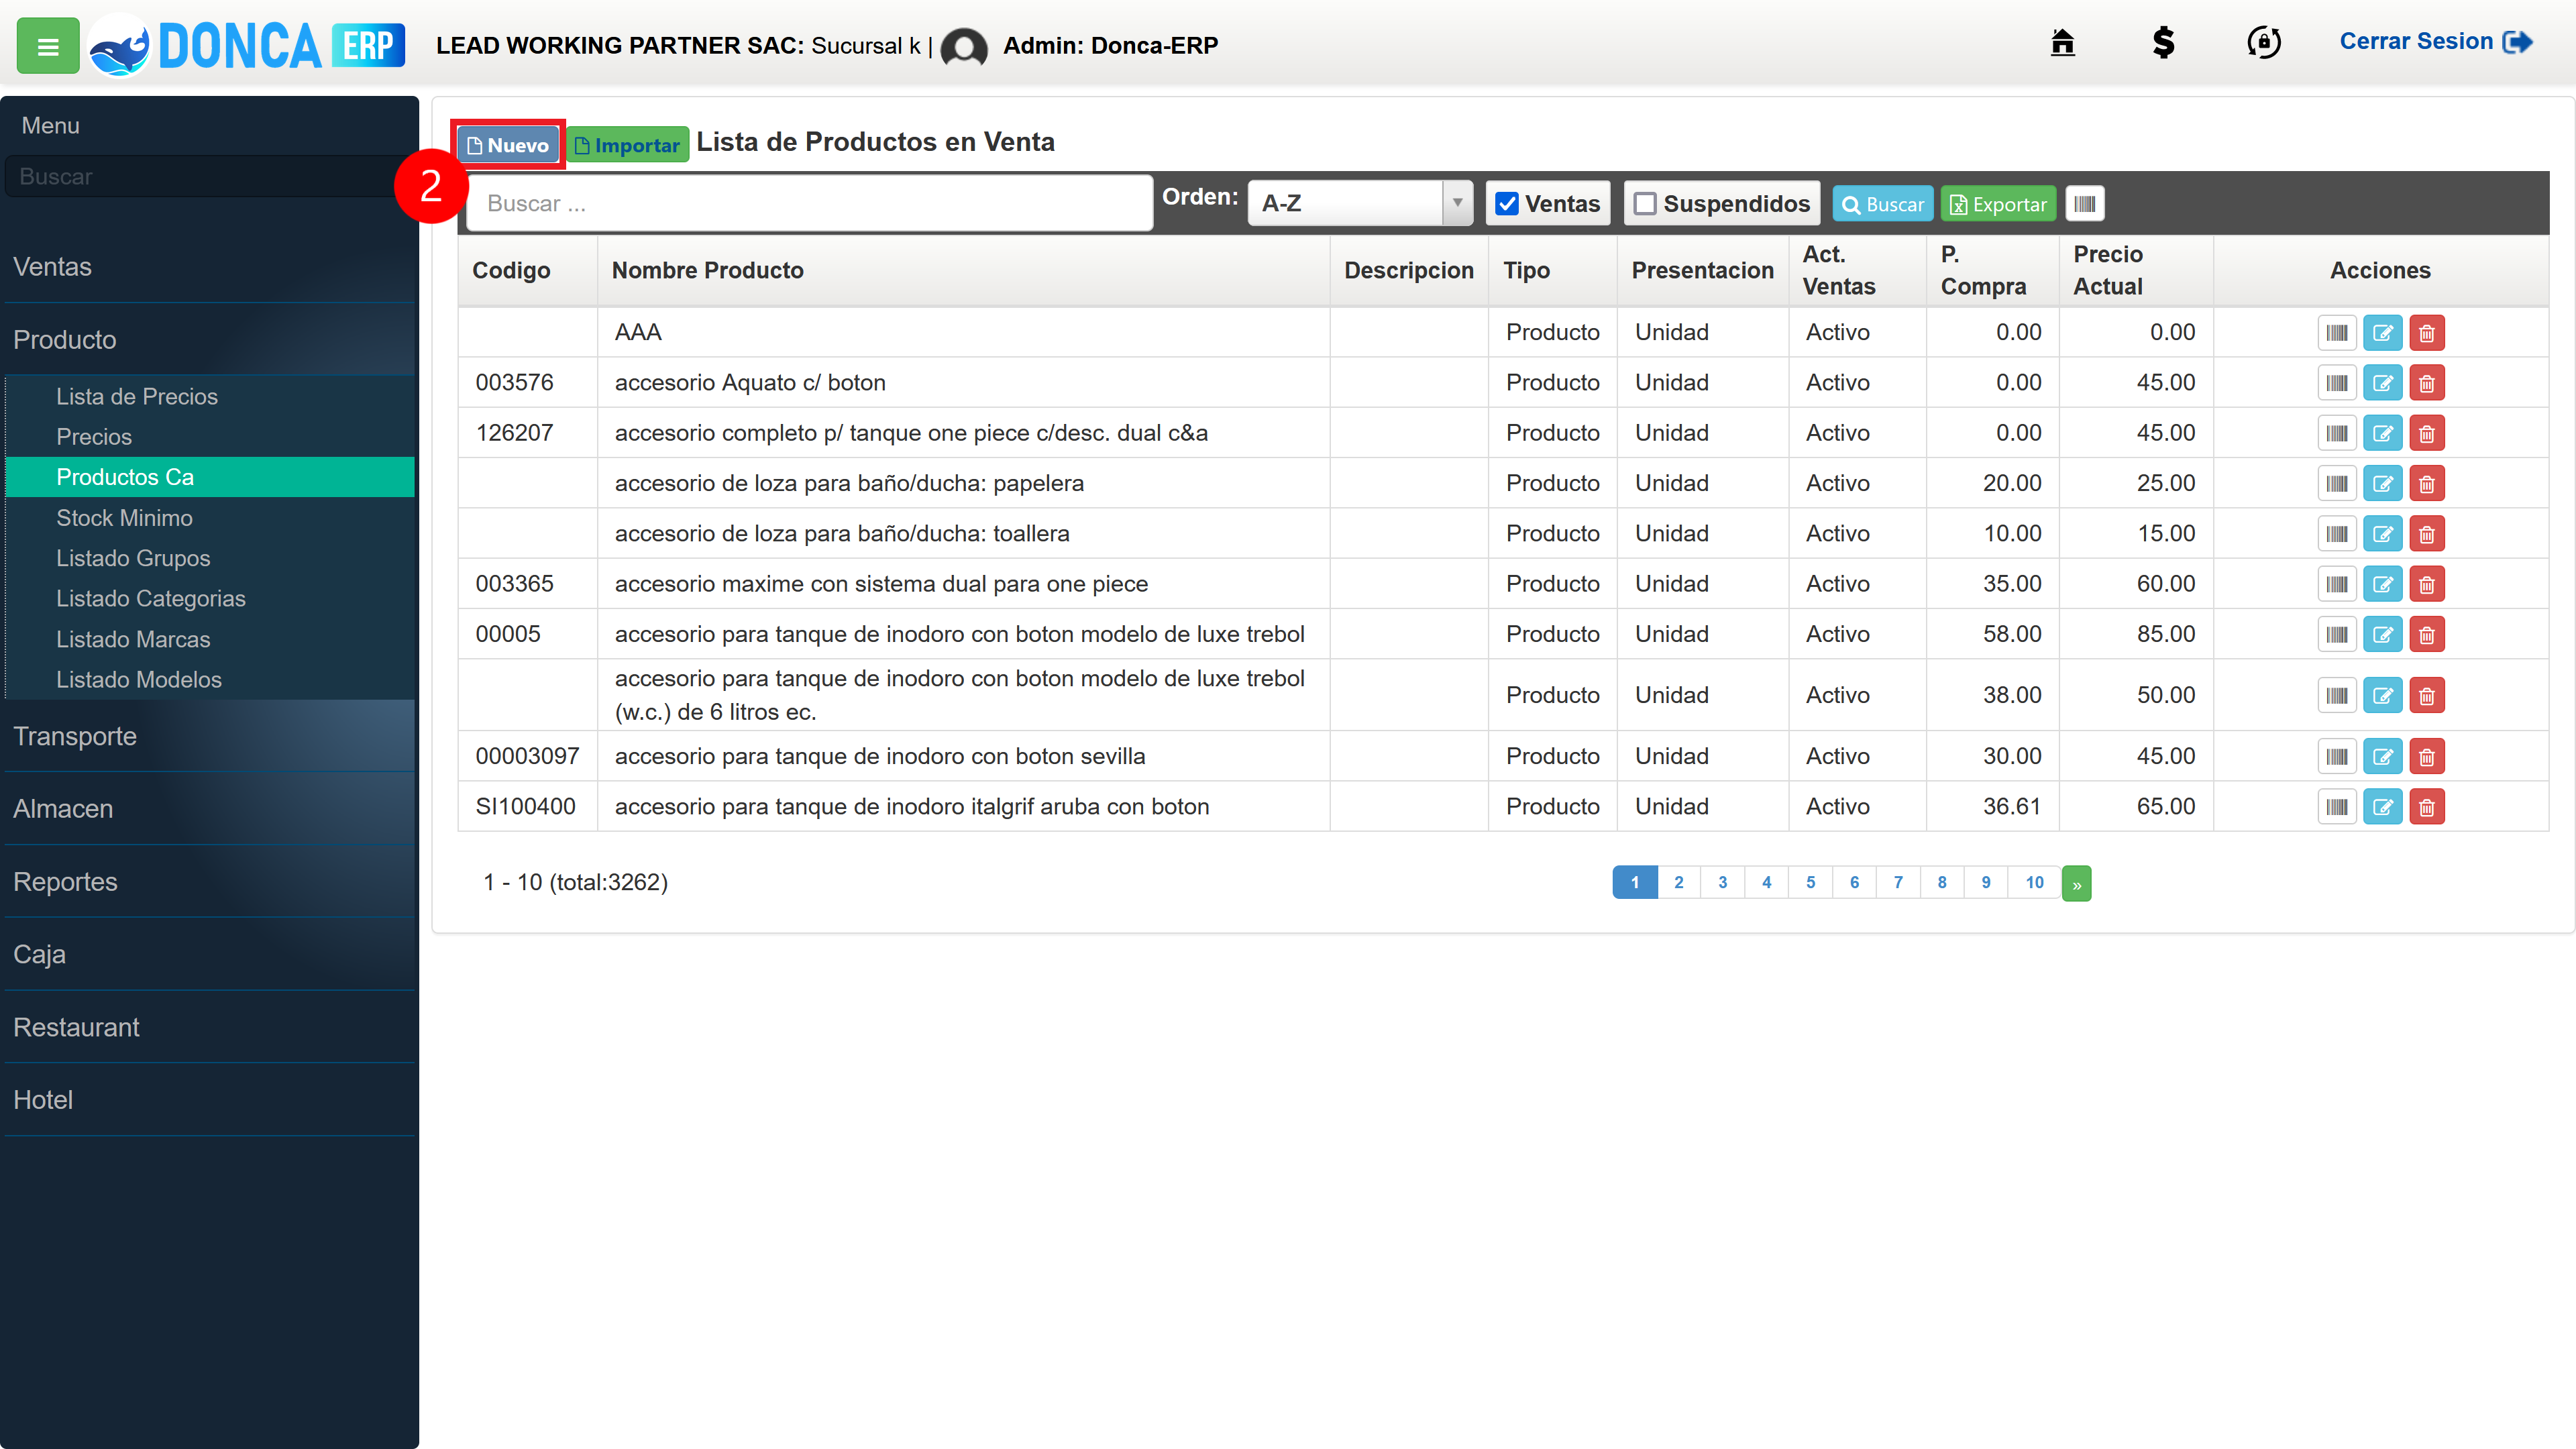Viewport: 2576px width, 1449px height.
Task: Open barcode for product AAA
Action: click(x=2337, y=333)
